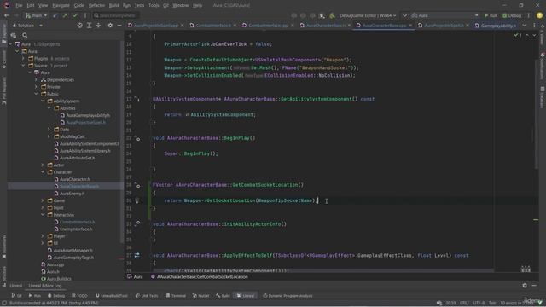
Task: Open the main git branch dropdown
Action: pos(36,15)
